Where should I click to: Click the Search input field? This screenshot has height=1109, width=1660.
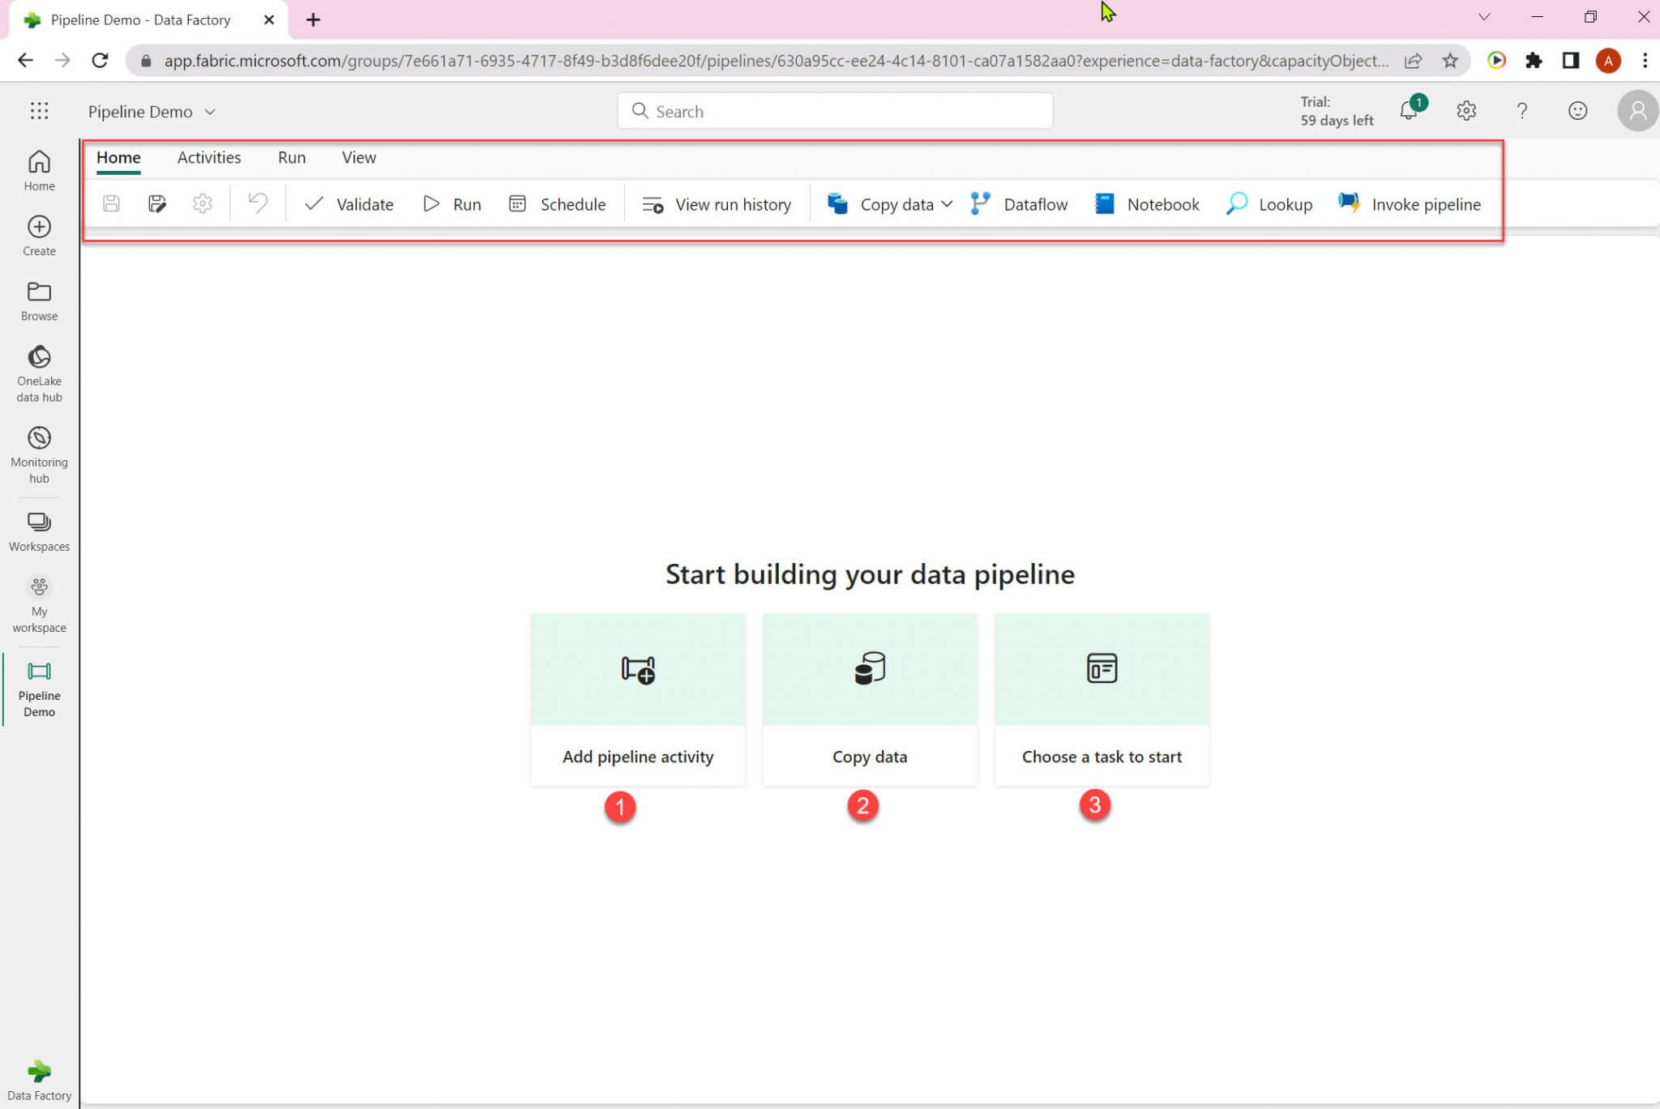[x=835, y=111]
